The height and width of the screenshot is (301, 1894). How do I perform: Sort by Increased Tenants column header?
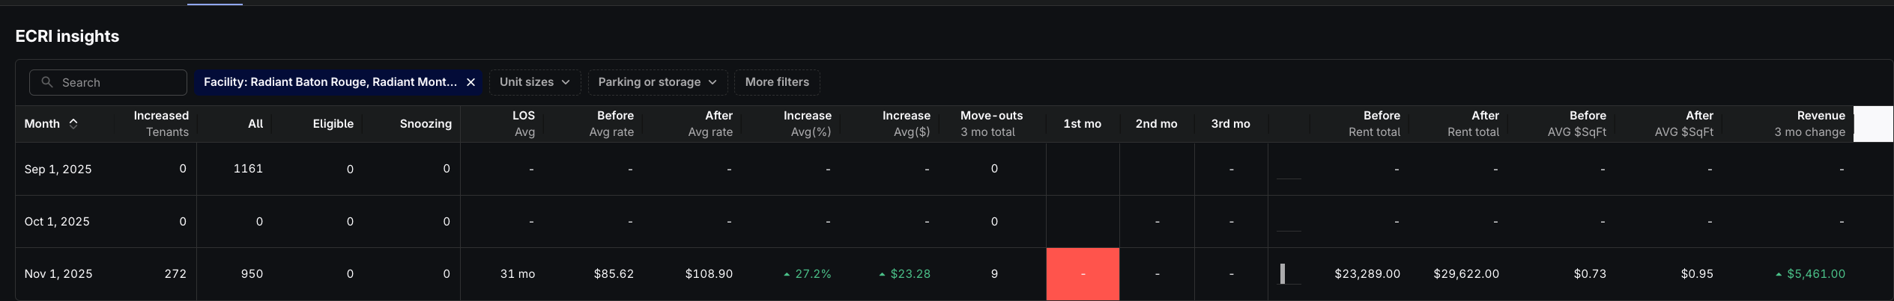coord(161,124)
